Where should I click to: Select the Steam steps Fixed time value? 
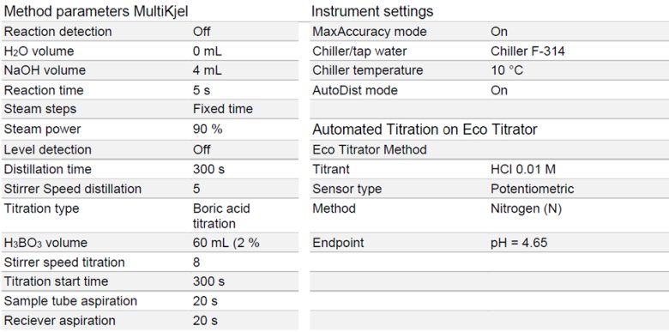tap(223, 109)
